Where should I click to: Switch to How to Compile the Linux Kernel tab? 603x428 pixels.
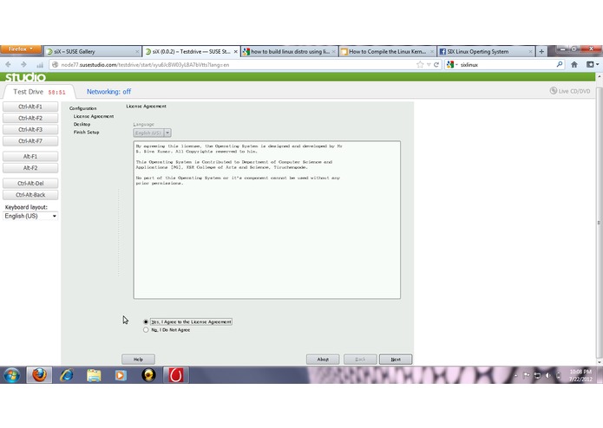(387, 51)
